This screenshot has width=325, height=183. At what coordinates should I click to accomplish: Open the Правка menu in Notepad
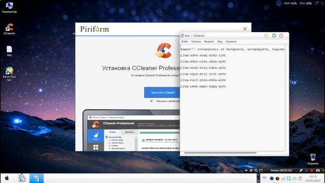(196, 42)
